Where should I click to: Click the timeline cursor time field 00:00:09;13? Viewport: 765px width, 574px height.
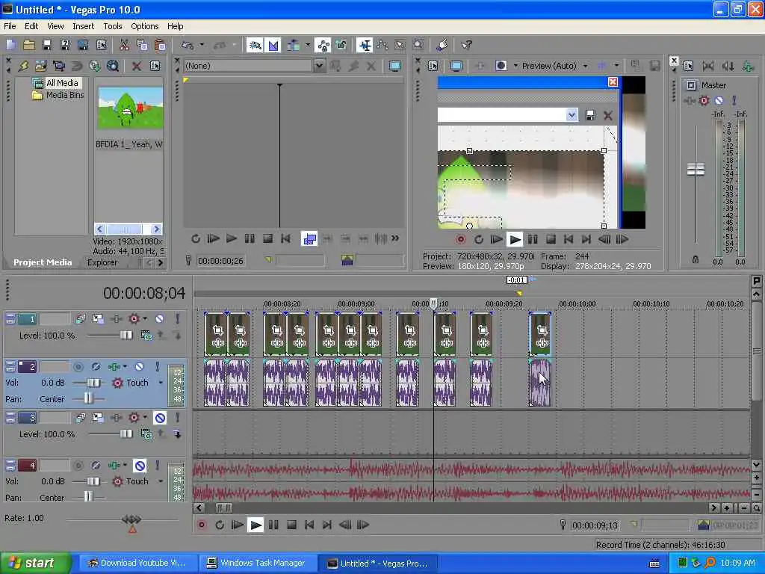click(595, 525)
